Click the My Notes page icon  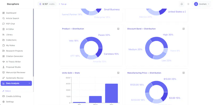pyautogui.click(x=3, y=45)
